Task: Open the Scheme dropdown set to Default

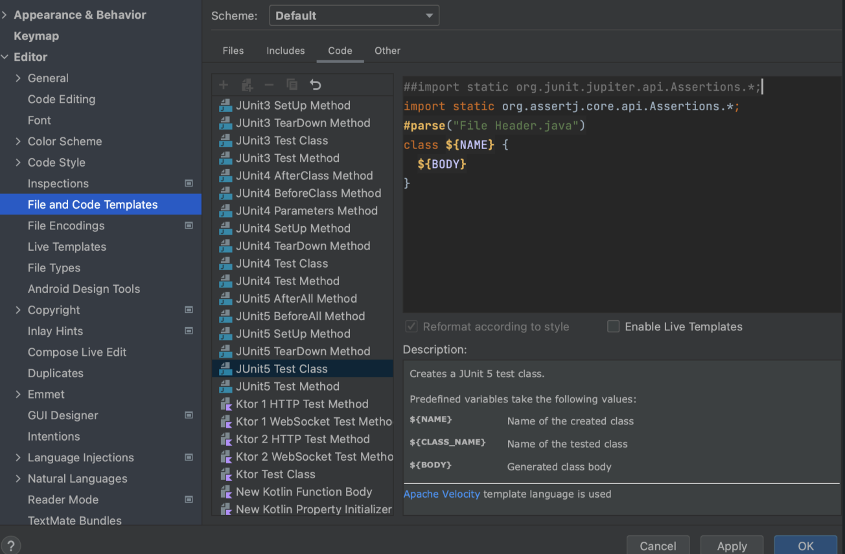Action: click(354, 16)
